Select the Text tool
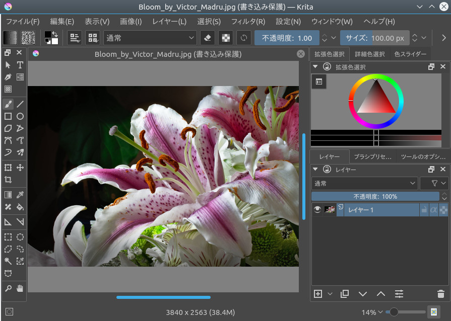451x321 pixels. pos(19,65)
